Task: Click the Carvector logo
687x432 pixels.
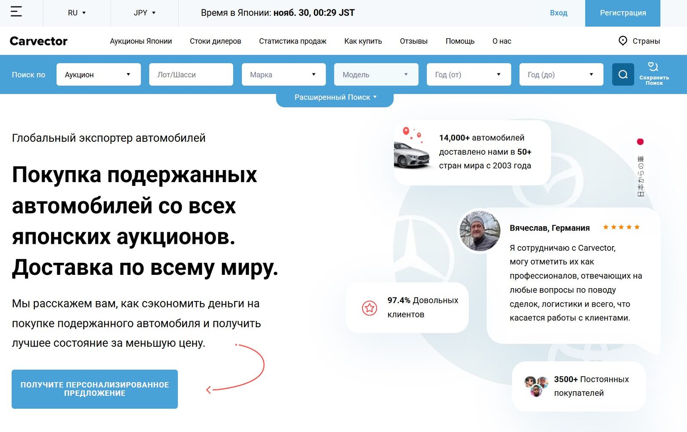Action: (x=39, y=41)
